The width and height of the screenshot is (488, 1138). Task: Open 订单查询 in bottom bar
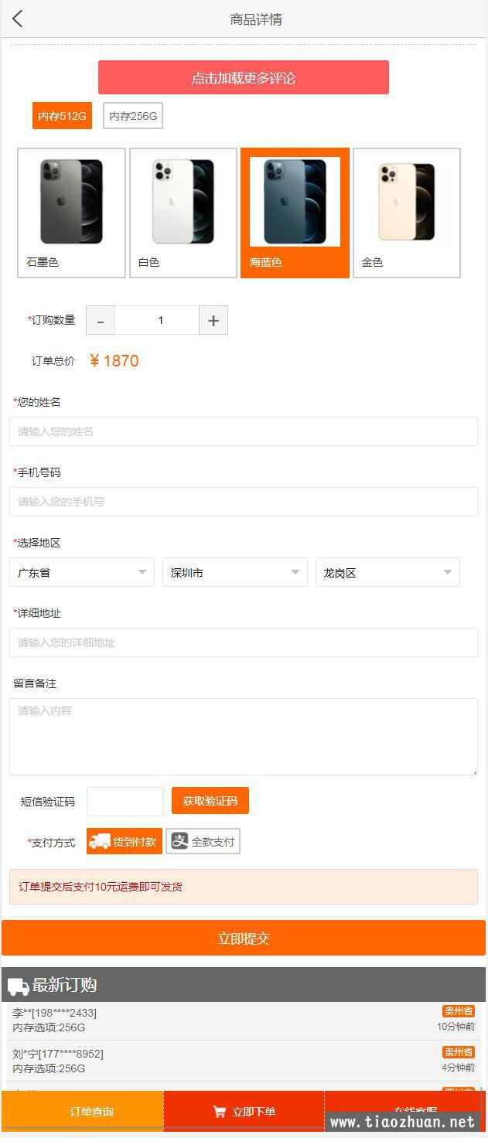(x=91, y=1112)
